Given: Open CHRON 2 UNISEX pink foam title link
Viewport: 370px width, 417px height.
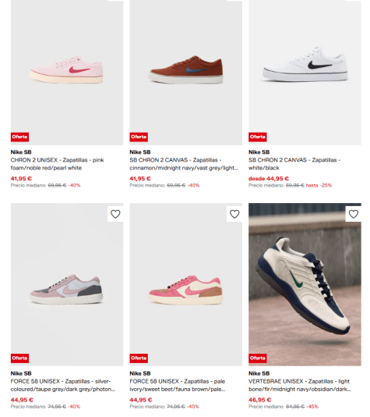Looking at the screenshot, I should coord(58,164).
